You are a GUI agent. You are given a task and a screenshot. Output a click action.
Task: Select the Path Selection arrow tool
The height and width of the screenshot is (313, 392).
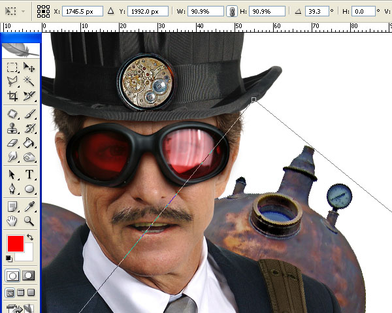pos(12,174)
